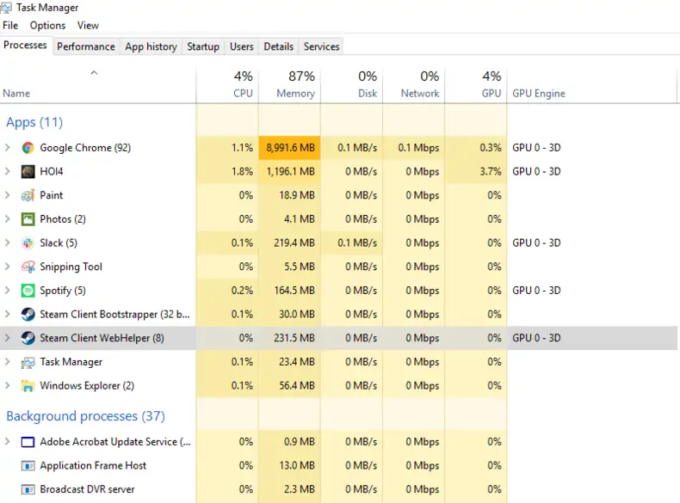Switch to the Services tab
This screenshot has width=680, height=503.
(321, 46)
